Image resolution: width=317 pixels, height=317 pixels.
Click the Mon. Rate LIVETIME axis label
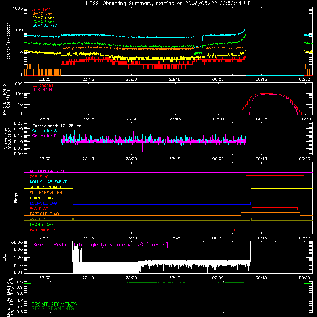click(x=10, y=298)
